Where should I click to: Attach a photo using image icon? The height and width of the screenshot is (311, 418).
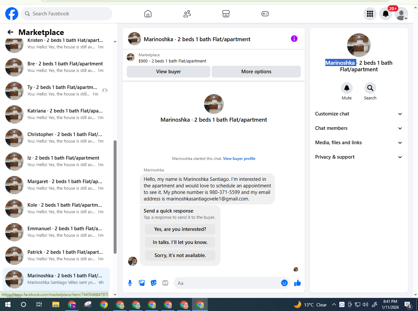[142, 283]
